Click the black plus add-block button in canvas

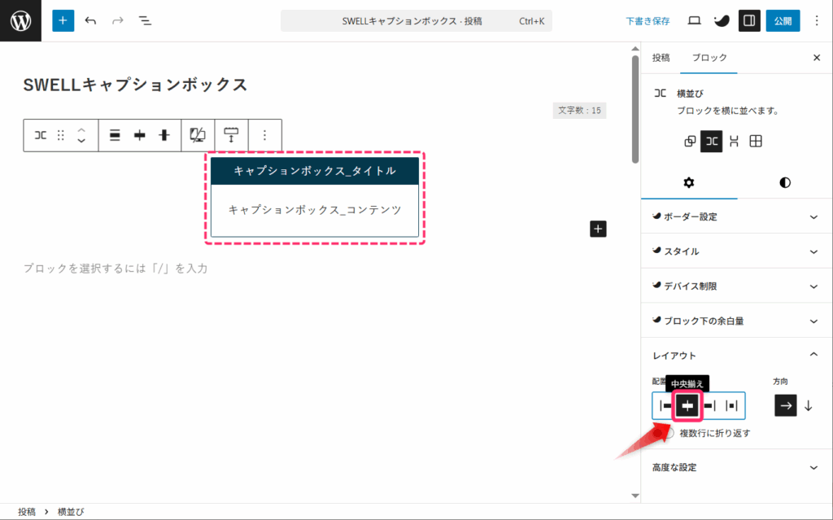(598, 229)
